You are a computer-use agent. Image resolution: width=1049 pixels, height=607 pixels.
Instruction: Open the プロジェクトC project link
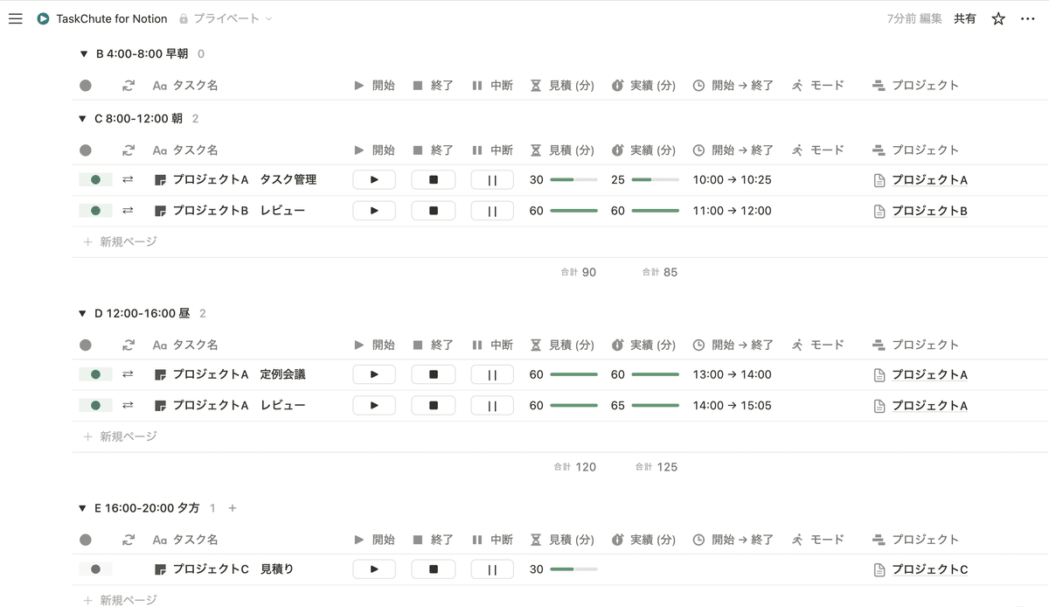[x=930, y=570]
